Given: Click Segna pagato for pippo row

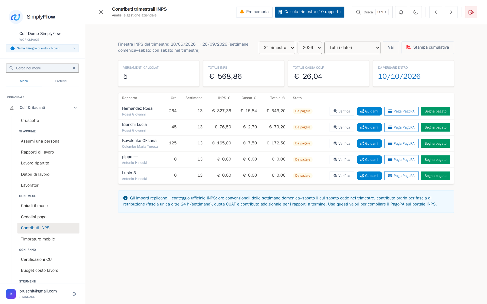Looking at the screenshot, I should (x=436, y=160).
